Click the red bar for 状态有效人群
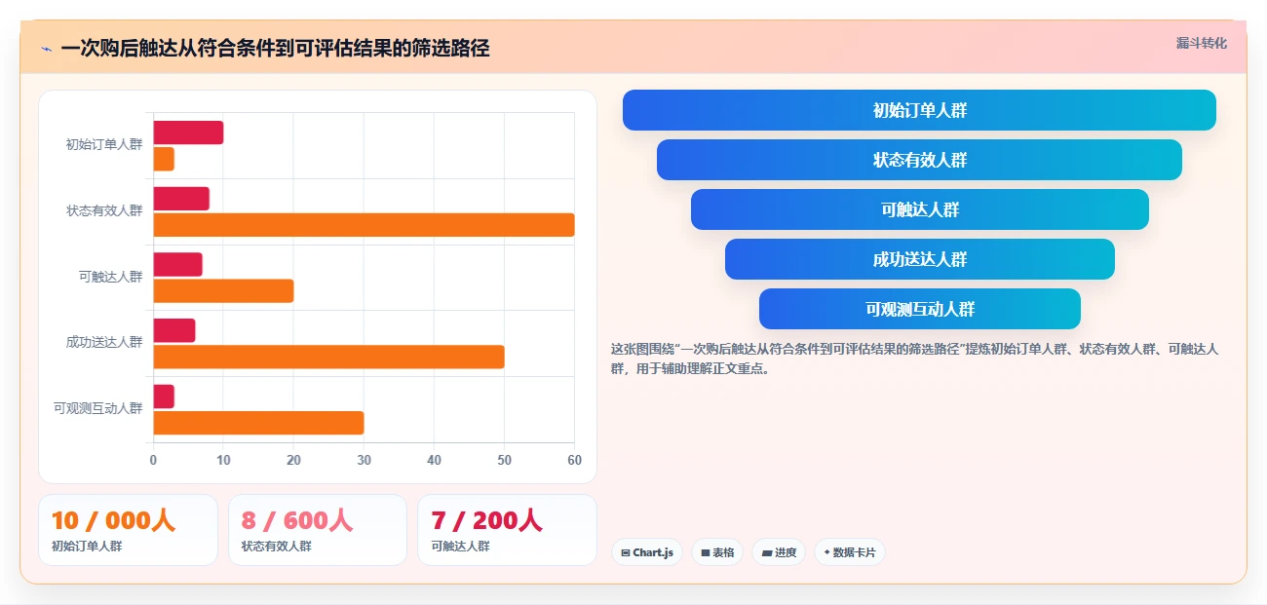This screenshot has width=1267, height=605. [x=181, y=199]
